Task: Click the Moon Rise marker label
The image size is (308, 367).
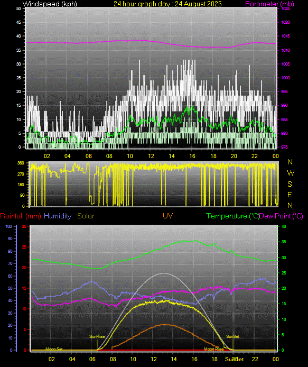Action: tap(214, 349)
